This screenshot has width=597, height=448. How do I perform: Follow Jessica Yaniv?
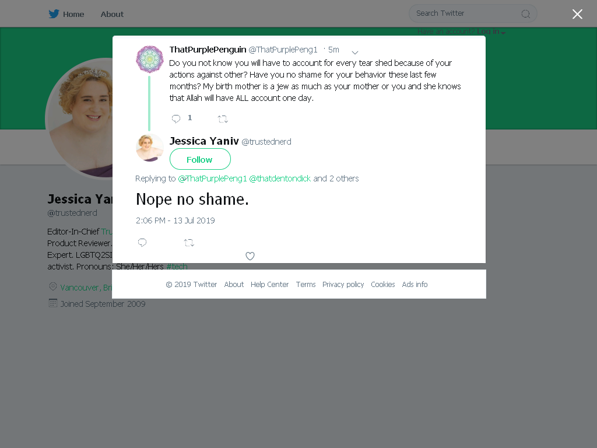(200, 159)
